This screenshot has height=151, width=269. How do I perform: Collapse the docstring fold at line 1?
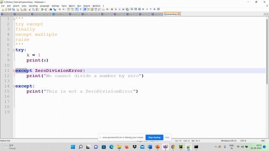tap(14, 19)
